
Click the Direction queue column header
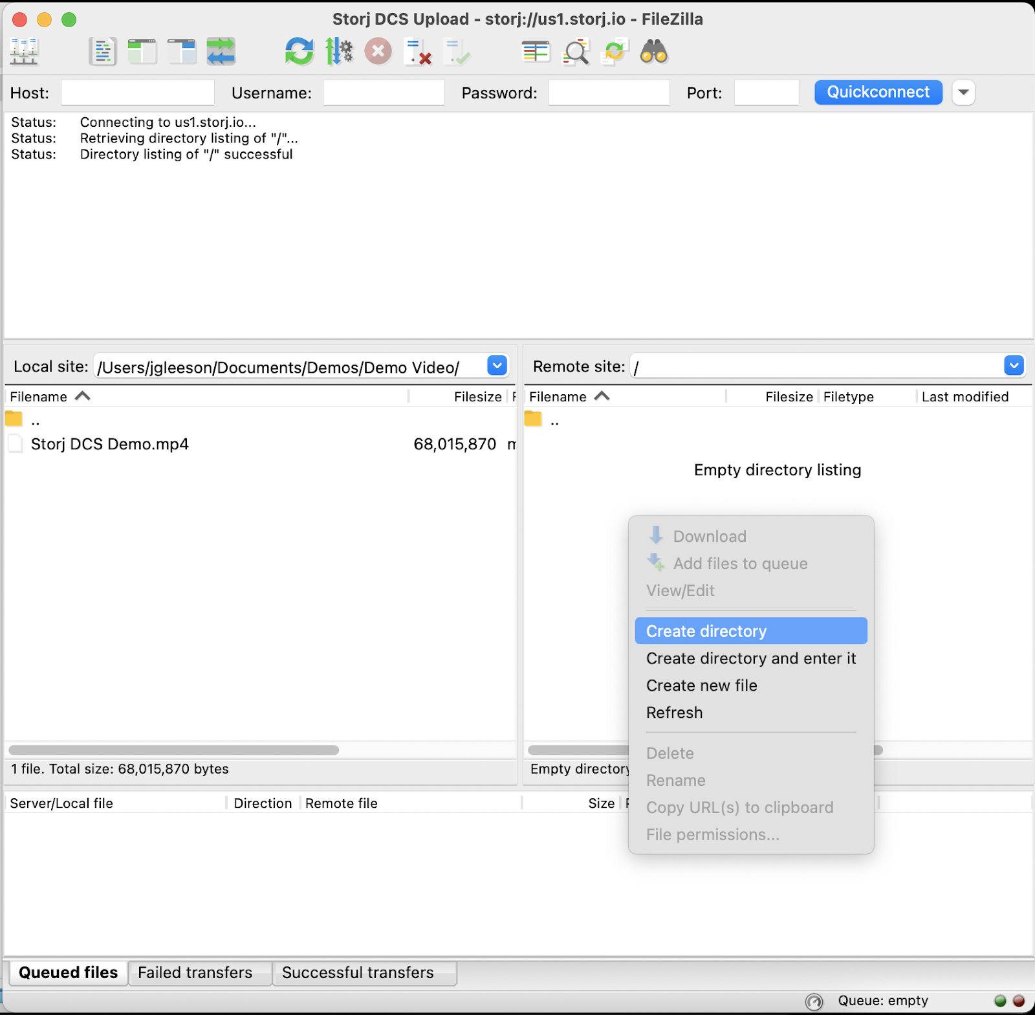click(x=263, y=803)
